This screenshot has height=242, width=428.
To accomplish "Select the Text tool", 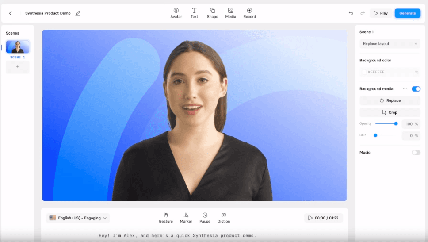I will click(x=194, y=13).
